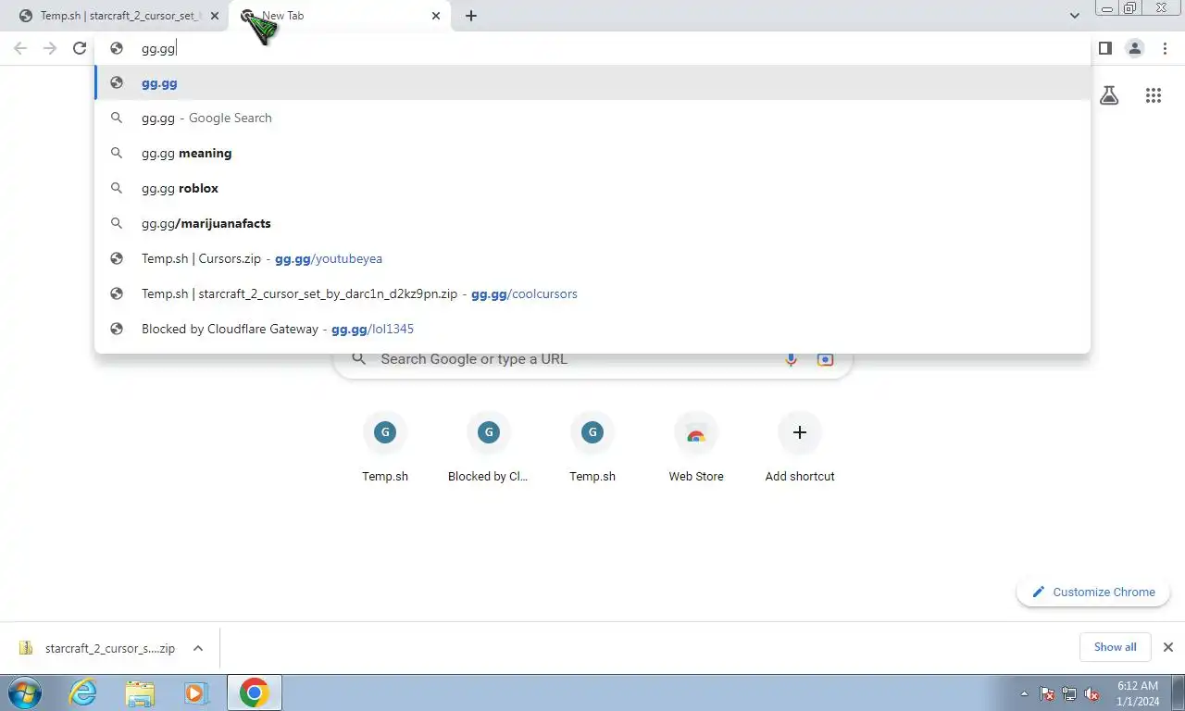The height and width of the screenshot is (711, 1185).
Task: Close the New Tab tab
Action: pos(436,16)
